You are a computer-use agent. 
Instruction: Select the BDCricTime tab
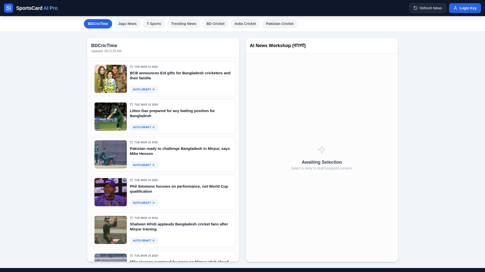(98, 24)
